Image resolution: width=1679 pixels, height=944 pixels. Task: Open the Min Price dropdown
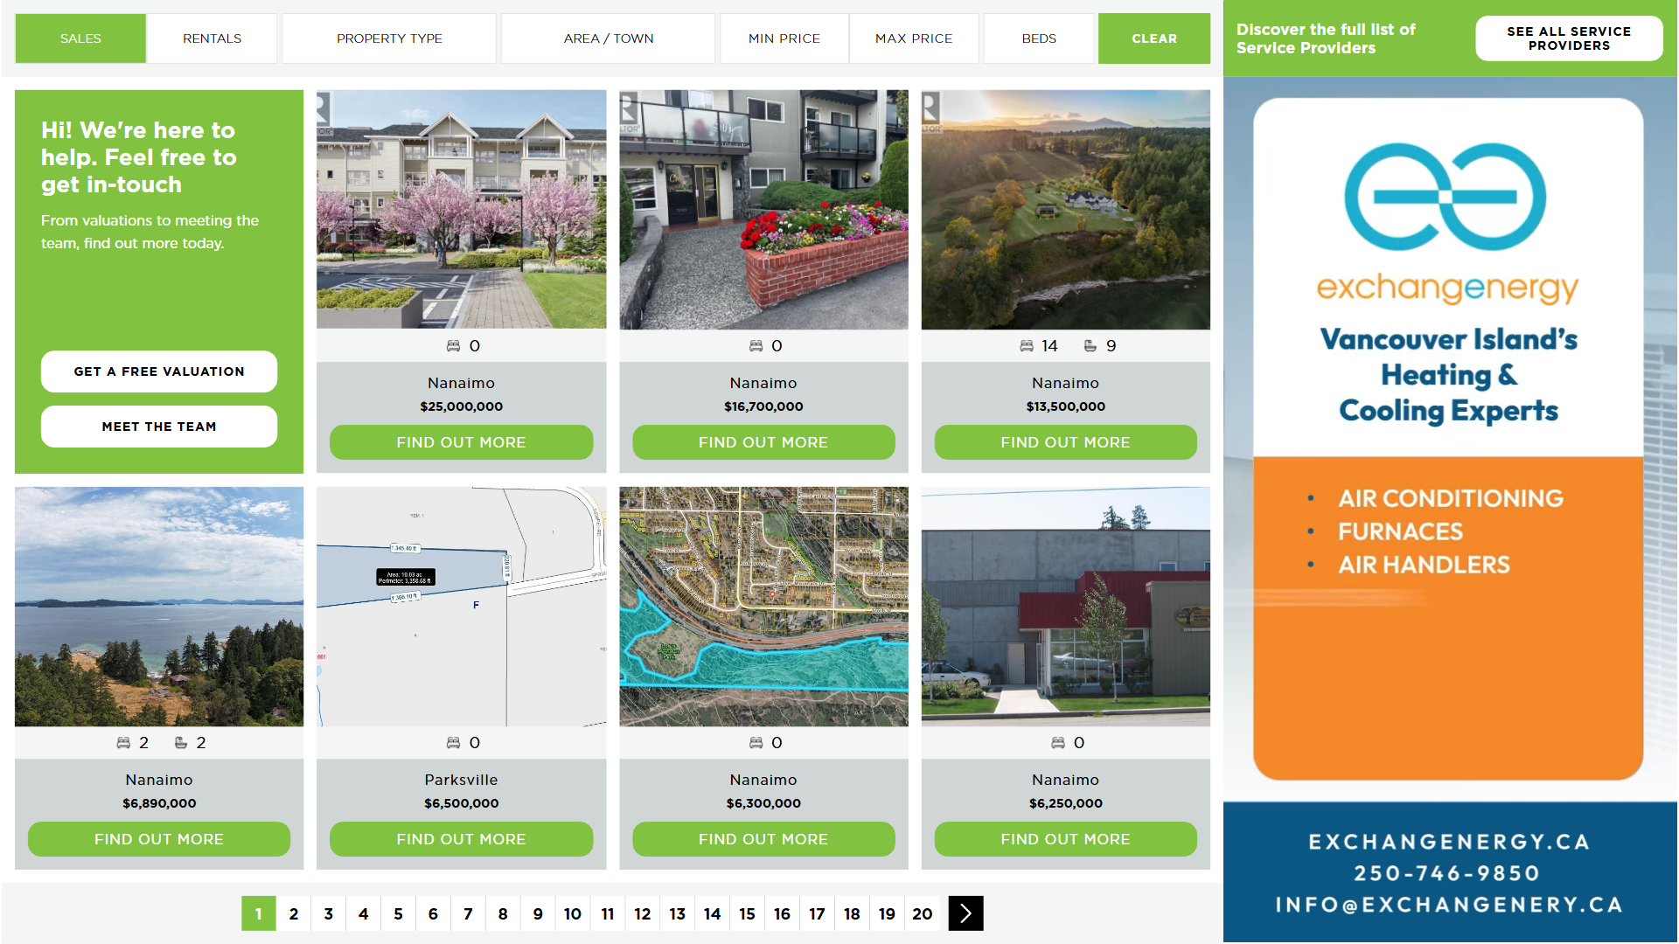click(784, 38)
